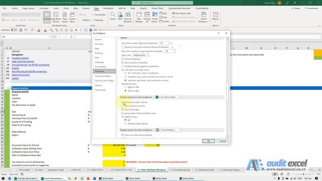322x181 pixels.
Task: Click Hide in Window group
Action: coord(163,18)
